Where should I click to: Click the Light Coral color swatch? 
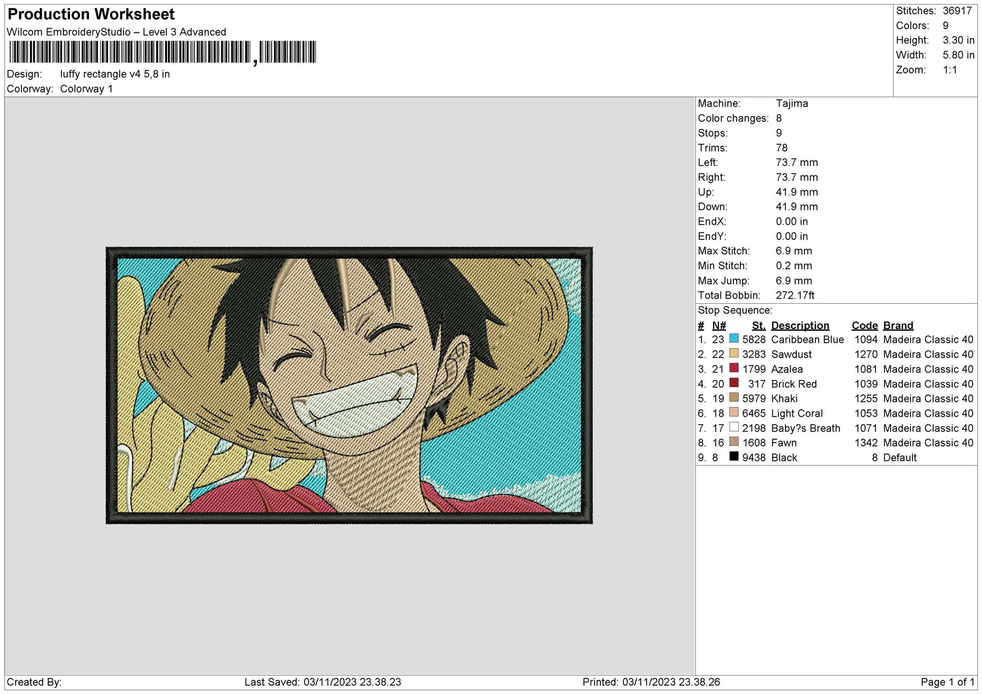[734, 413]
